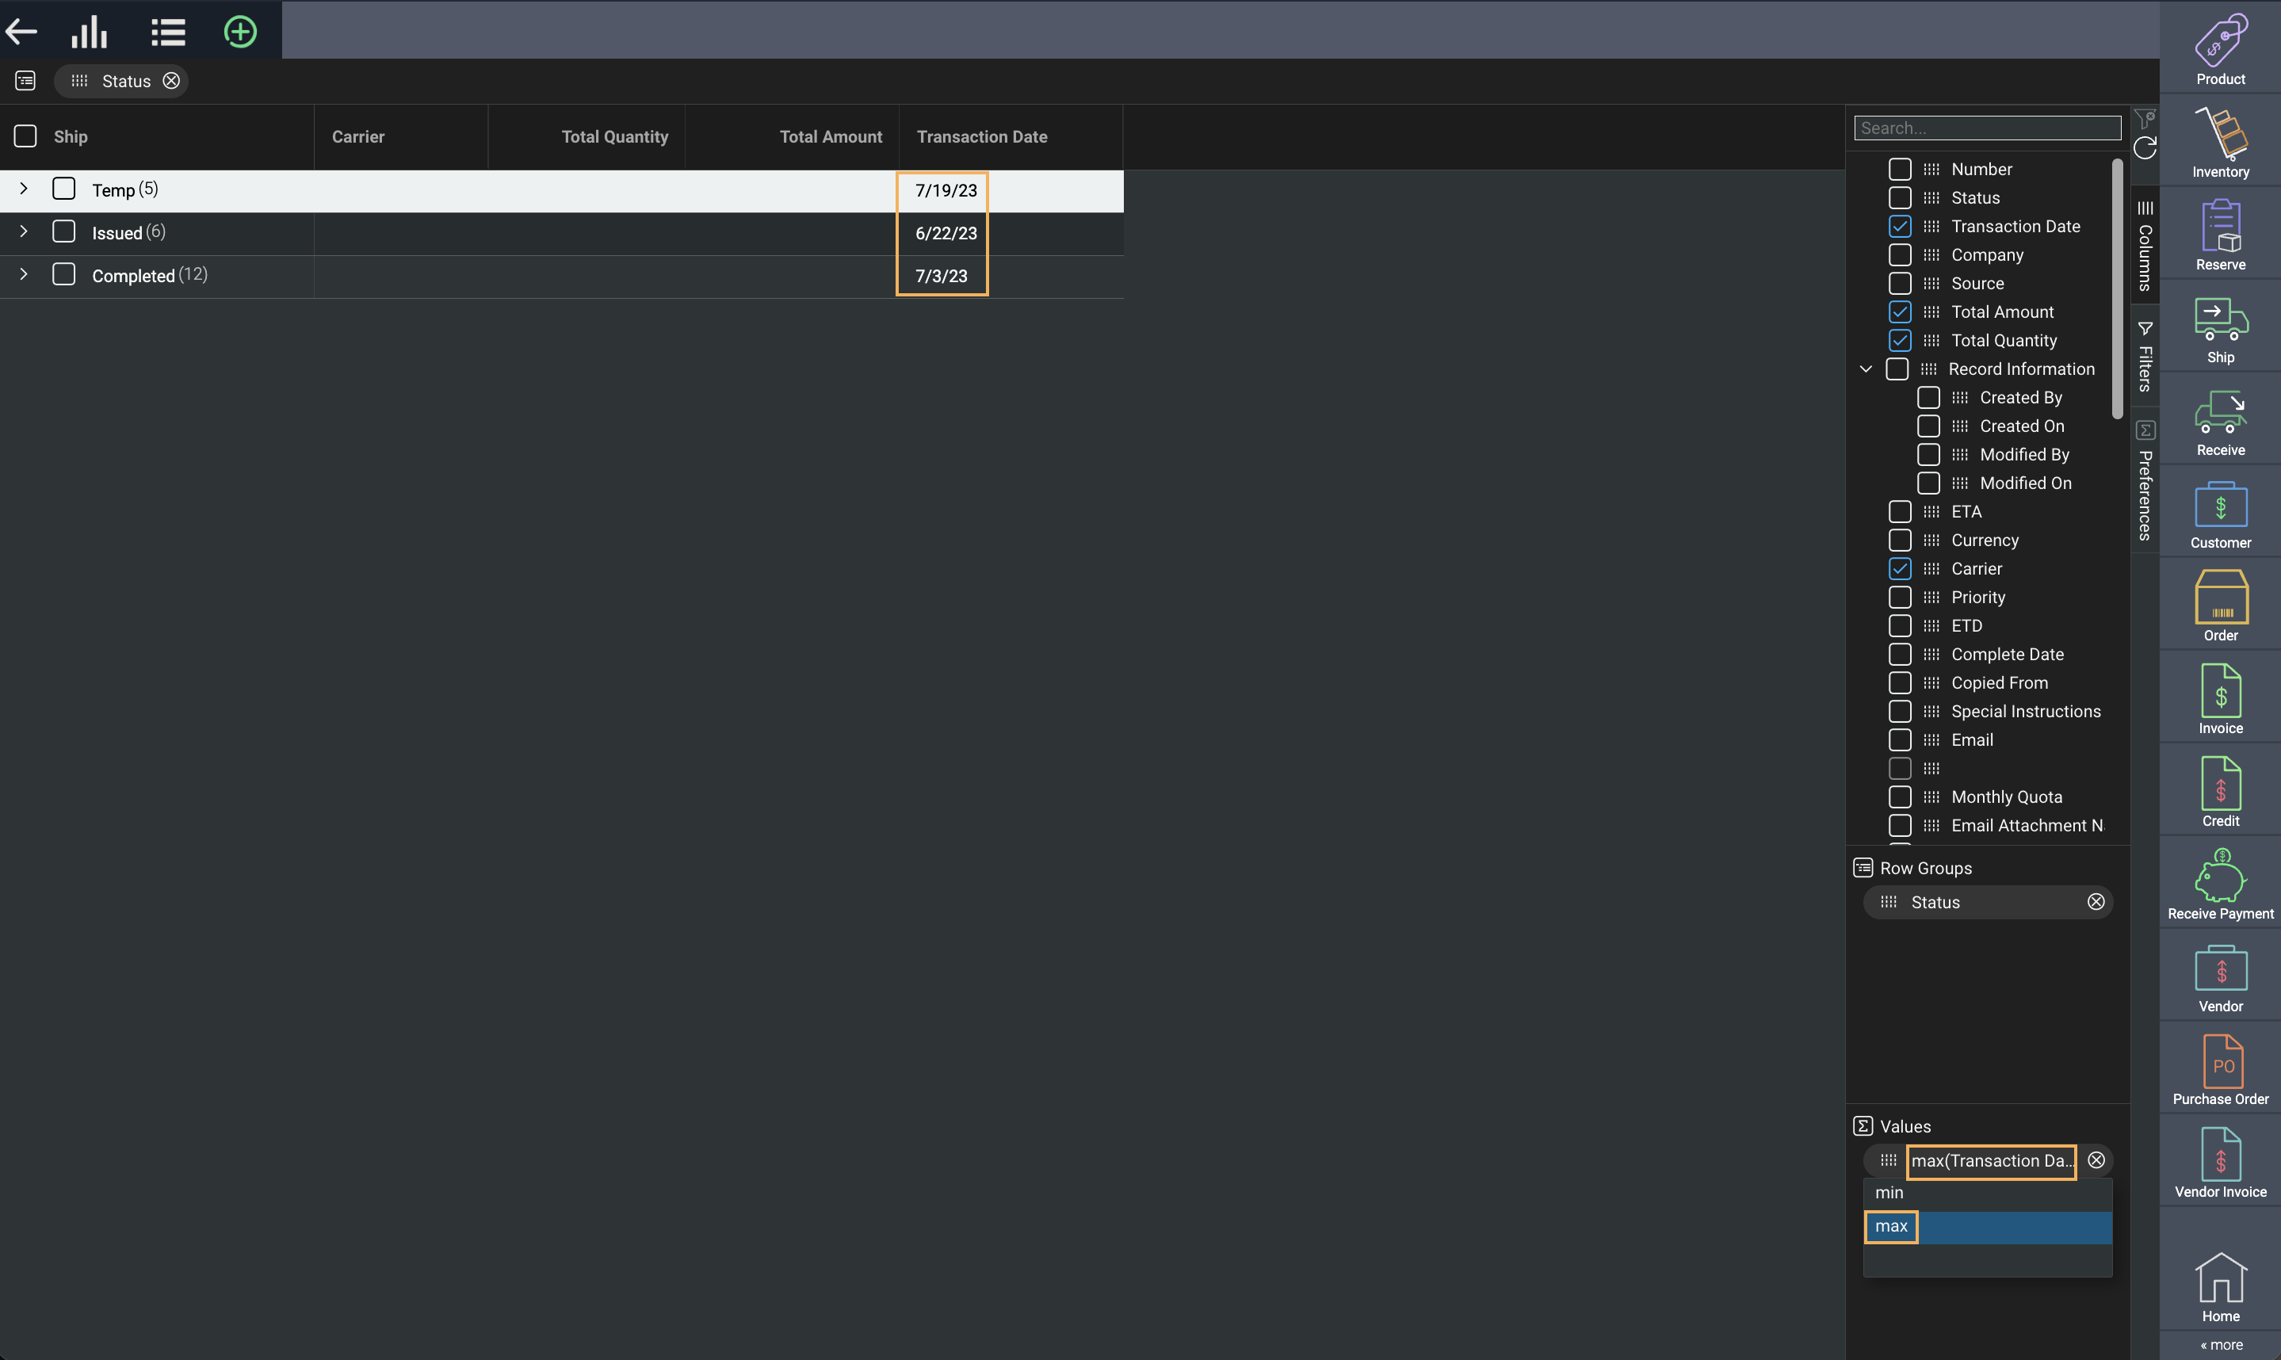Expand the Completed group row
Image resolution: width=2281 pixels, height=1360 pixels.
coord(24,275)
